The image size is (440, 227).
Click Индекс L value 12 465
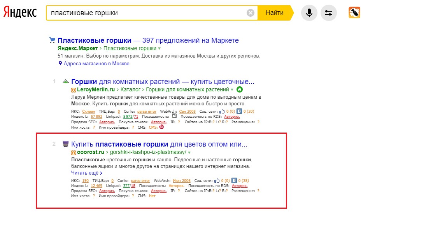pyautogui.click(x=96, y=186)
